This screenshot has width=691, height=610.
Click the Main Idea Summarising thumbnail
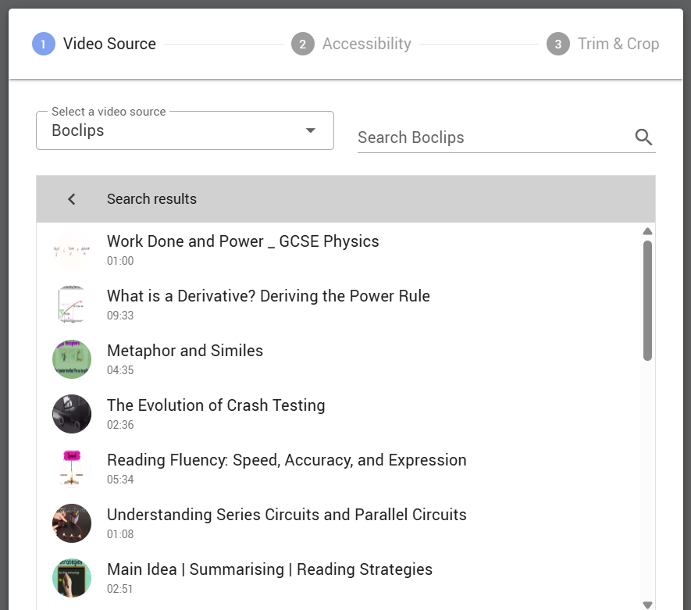[72, 578]
